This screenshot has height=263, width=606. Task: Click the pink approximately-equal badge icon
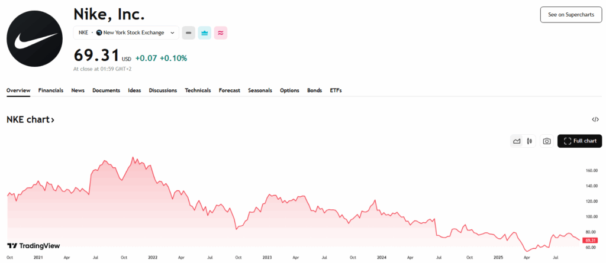pos(221,33)
